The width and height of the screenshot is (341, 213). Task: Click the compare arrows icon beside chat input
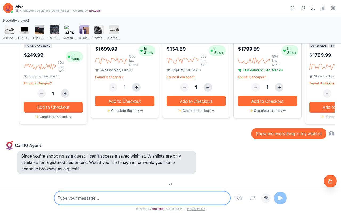[x=253, y=198]
